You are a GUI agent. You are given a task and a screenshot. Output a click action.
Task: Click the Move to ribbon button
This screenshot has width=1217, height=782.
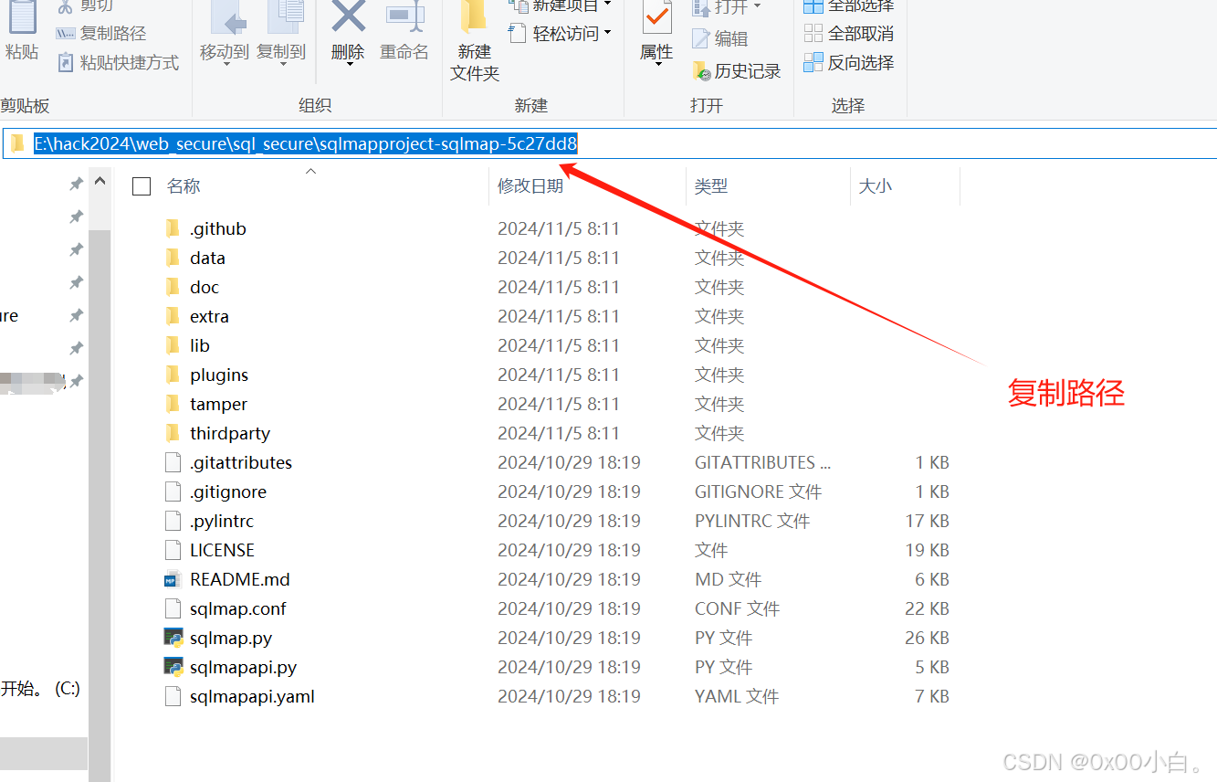(x=225, y=33)
